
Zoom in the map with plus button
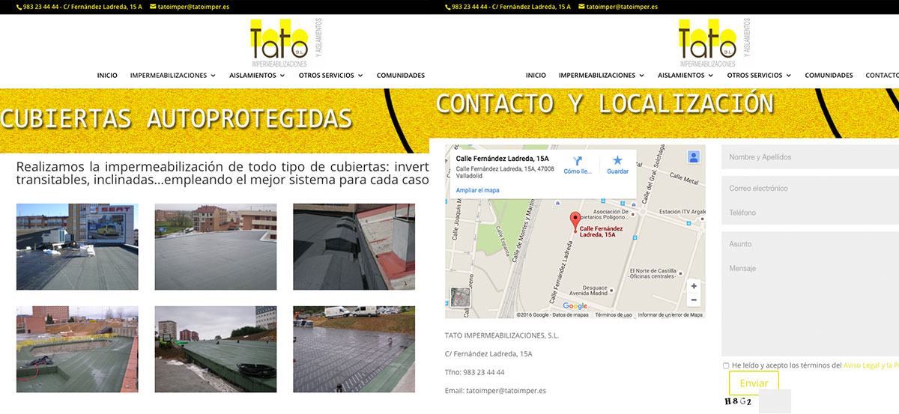694,286
